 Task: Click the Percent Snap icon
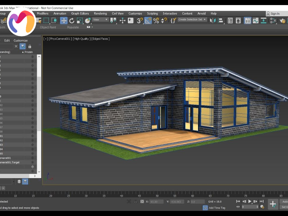(x=156, y=21)
